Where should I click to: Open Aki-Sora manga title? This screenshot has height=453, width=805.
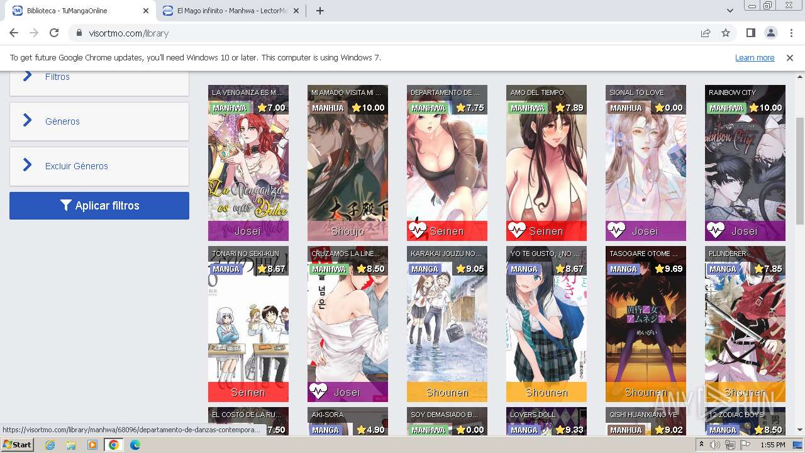(x=326, y=415)
